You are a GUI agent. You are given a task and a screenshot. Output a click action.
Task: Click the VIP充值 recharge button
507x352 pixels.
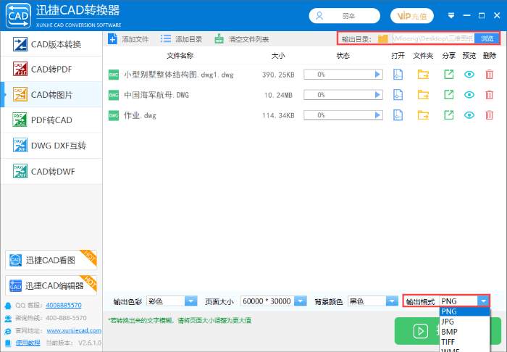(411, 16)
